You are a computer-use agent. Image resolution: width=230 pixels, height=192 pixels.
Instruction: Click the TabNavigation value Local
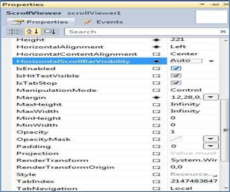181,188
